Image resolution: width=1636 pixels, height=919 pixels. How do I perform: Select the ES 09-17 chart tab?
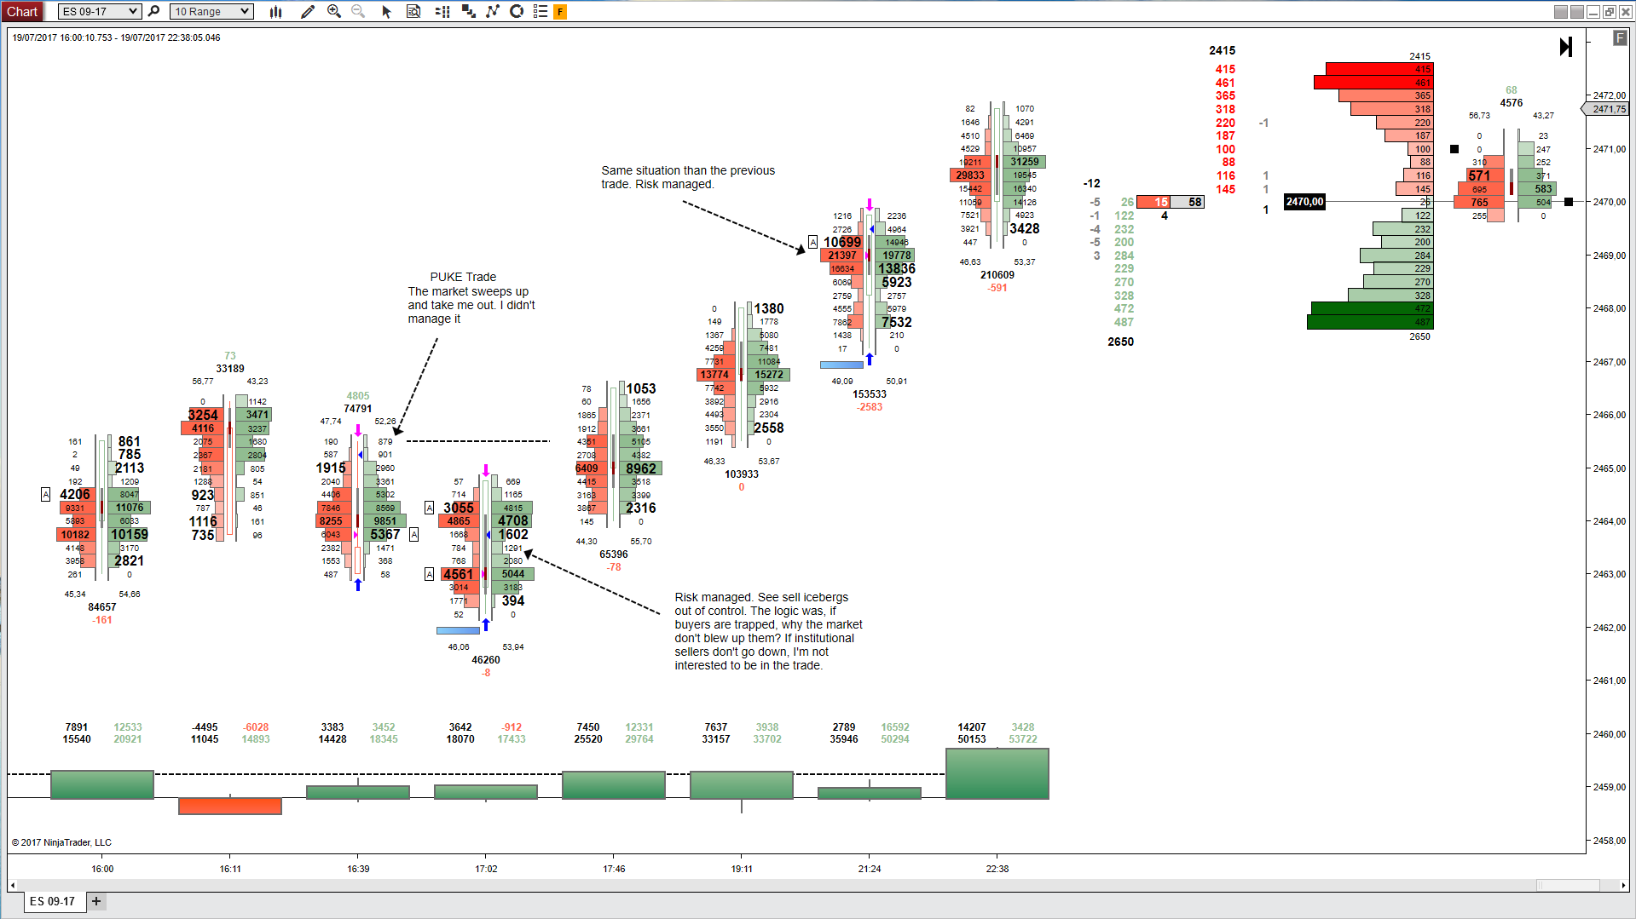(x=53, y=901)
